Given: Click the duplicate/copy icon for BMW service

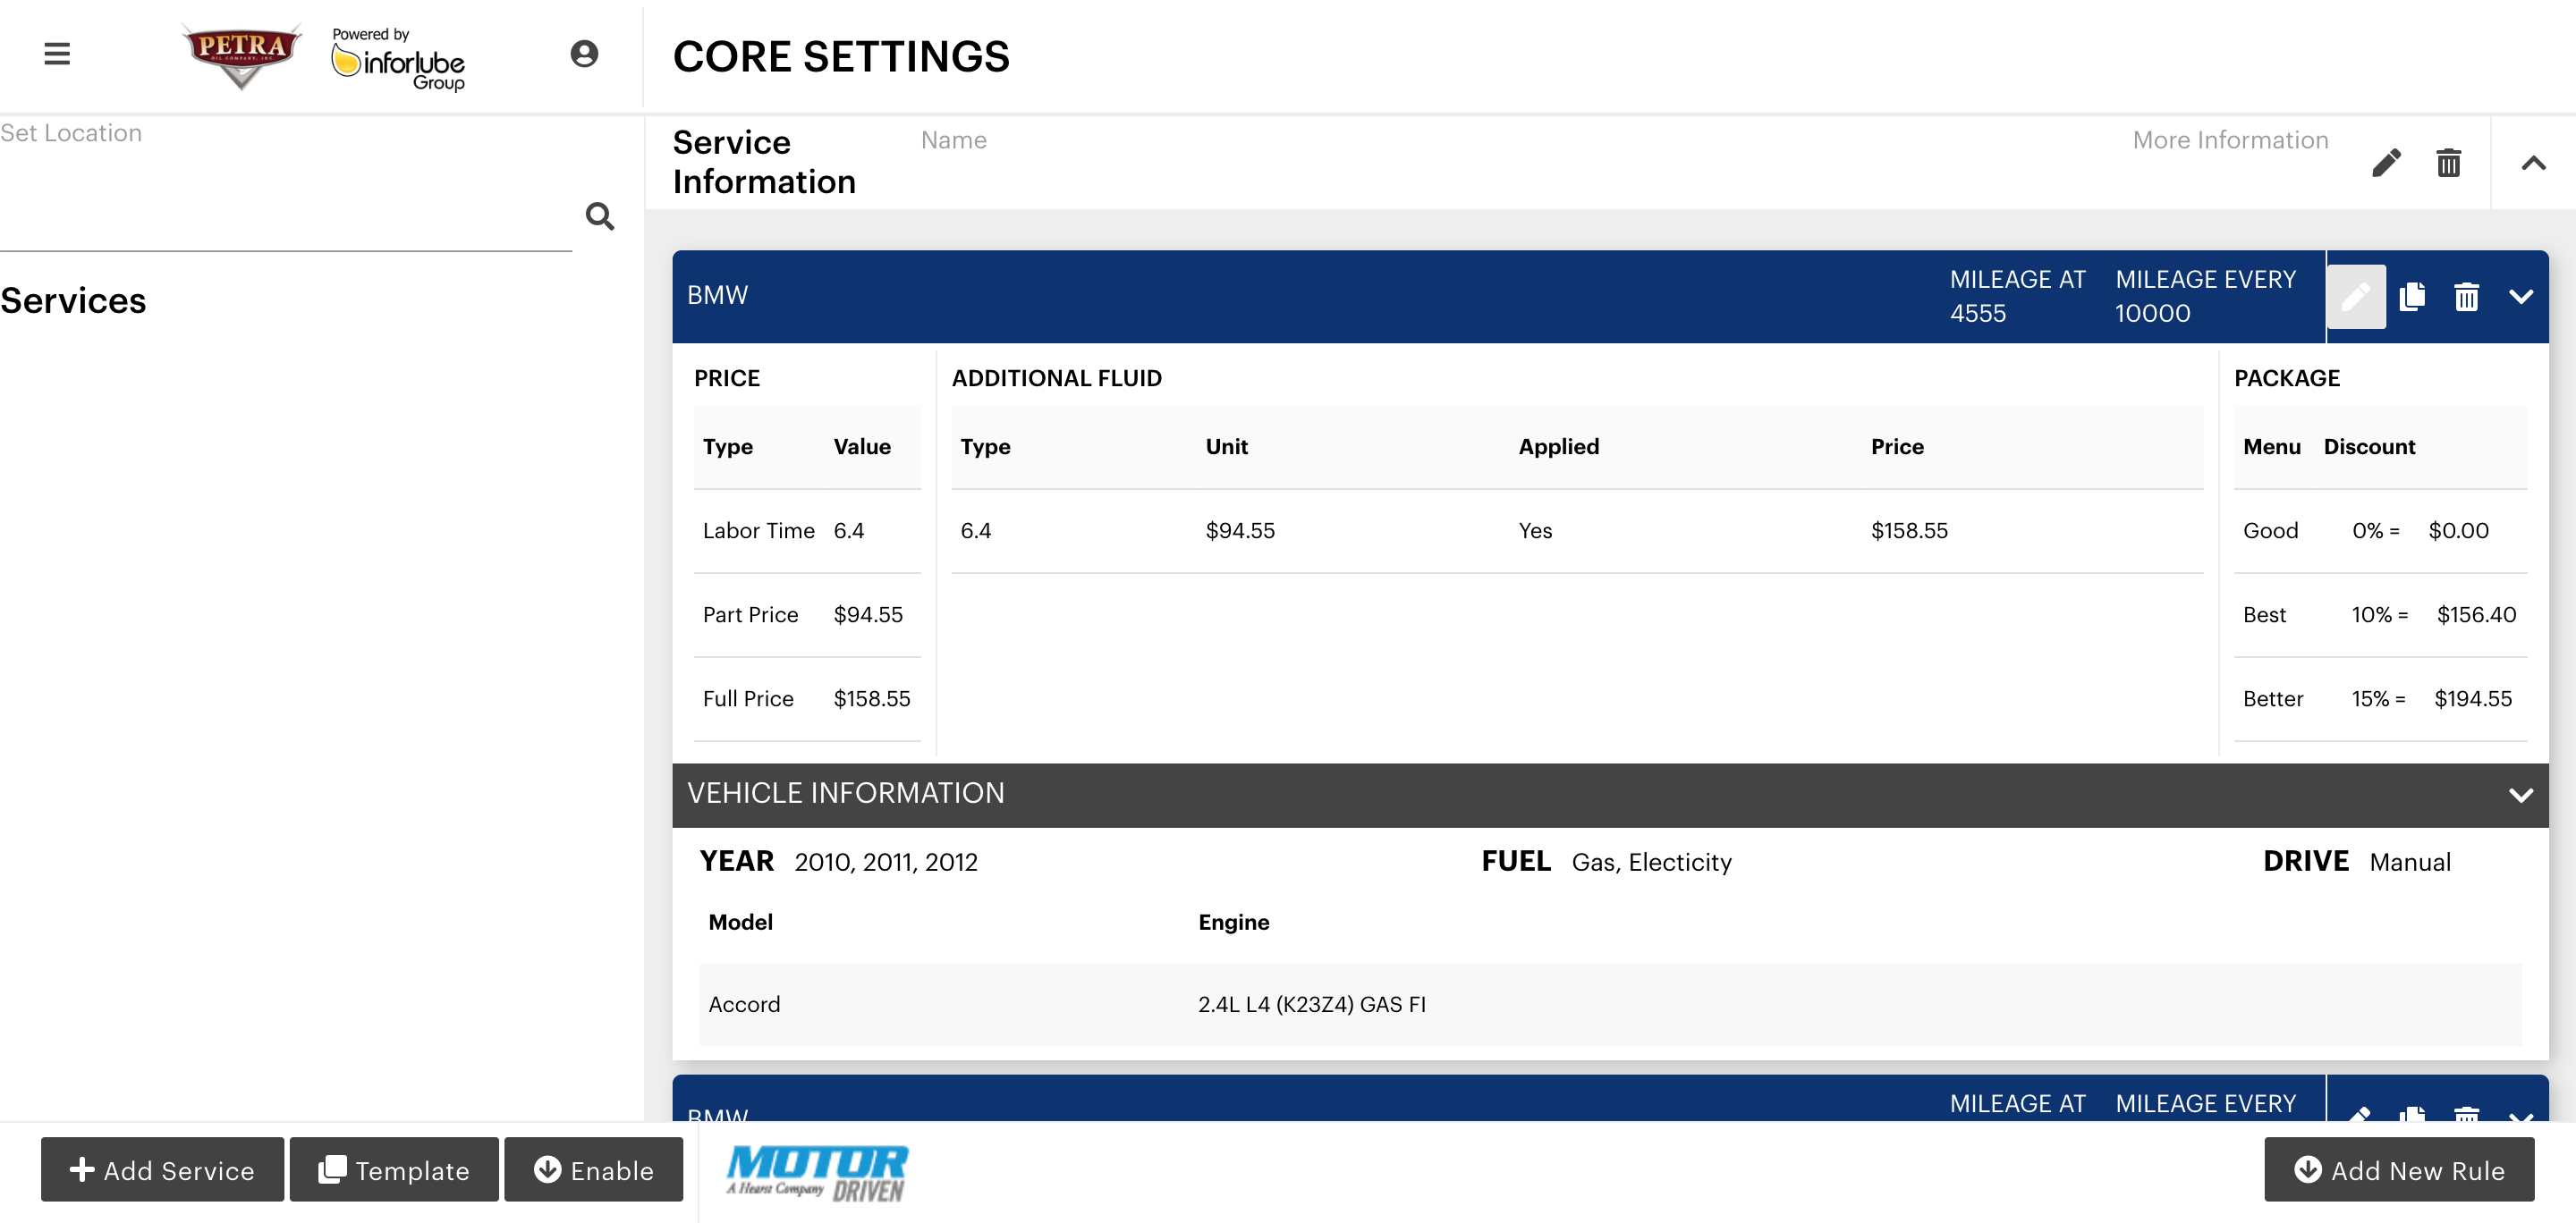Looking at the screenshot, I should [x=2413, y=297].
